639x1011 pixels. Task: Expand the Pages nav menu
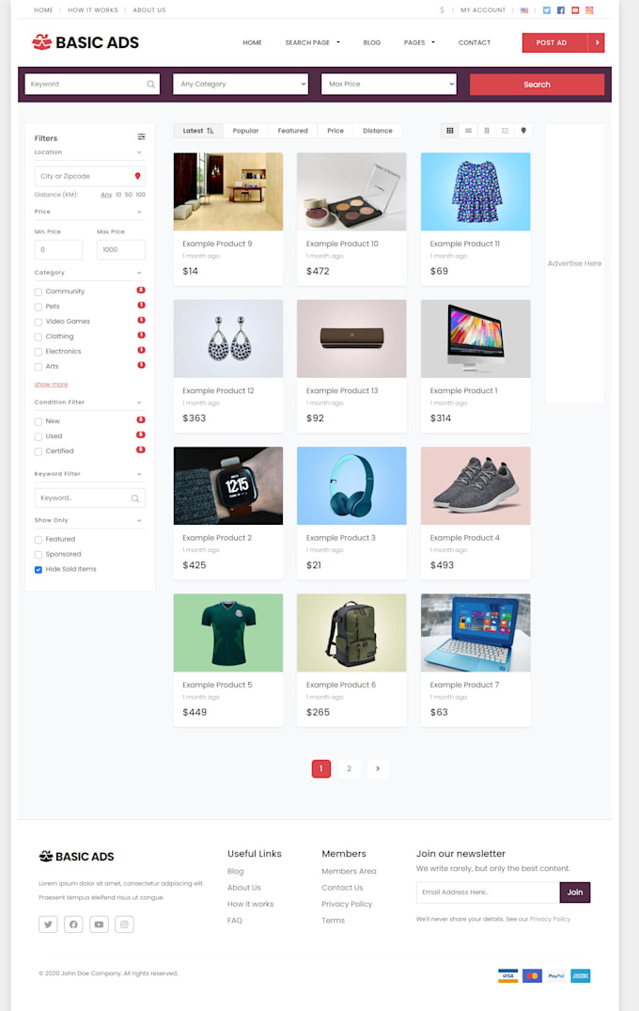click(x=419, y=42)
